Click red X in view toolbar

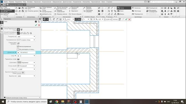click(129, 19)
